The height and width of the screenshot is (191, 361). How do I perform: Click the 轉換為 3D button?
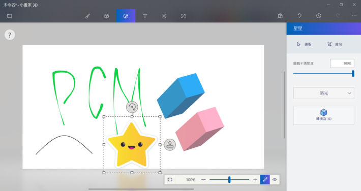click(x=324, y=115)
